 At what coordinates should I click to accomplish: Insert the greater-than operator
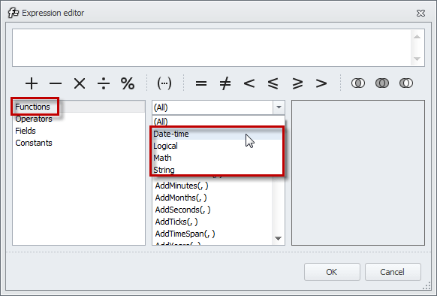[x=321, y=83]
